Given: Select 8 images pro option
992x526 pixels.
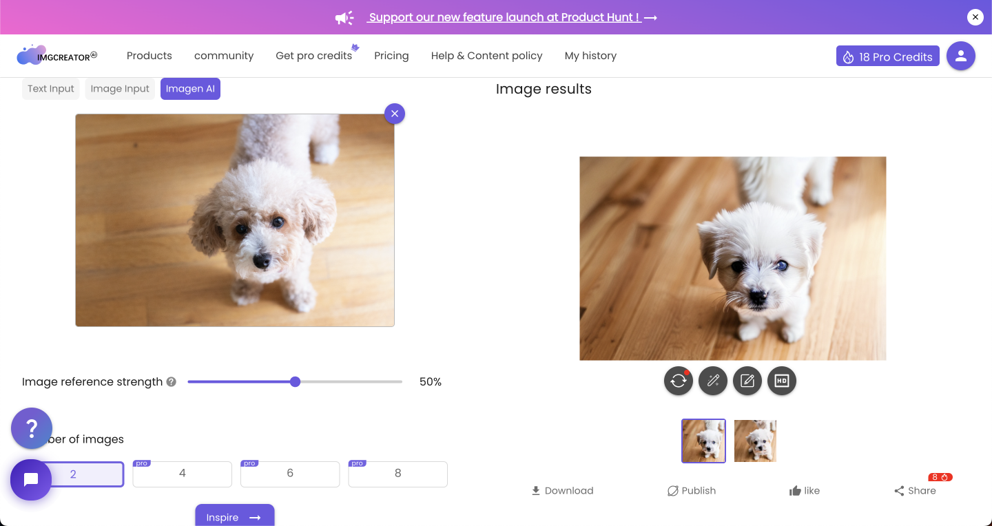Looking at the screenshot, I should pos(397,474).
